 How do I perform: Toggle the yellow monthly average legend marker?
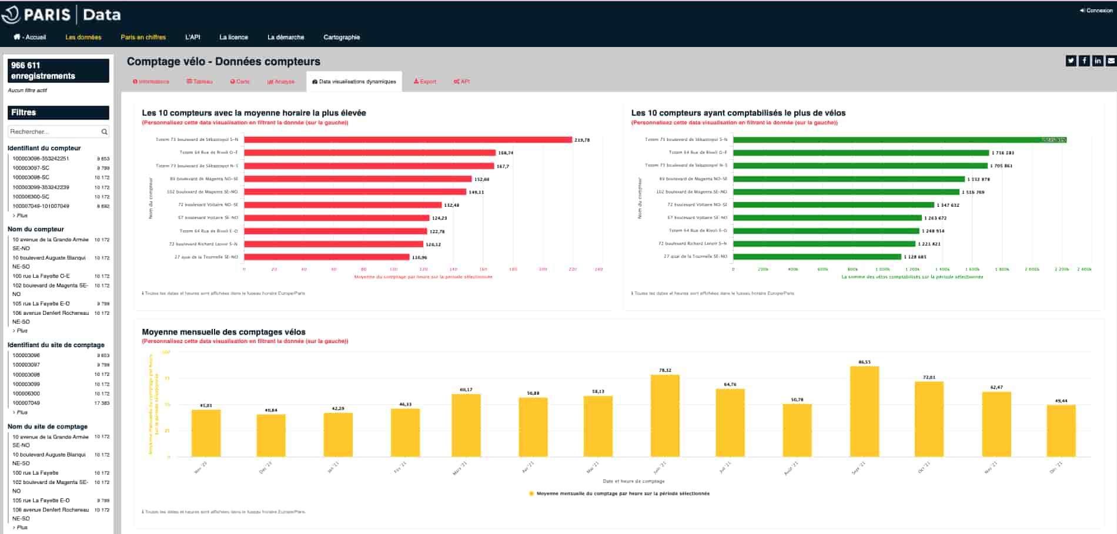coord(531,493)
